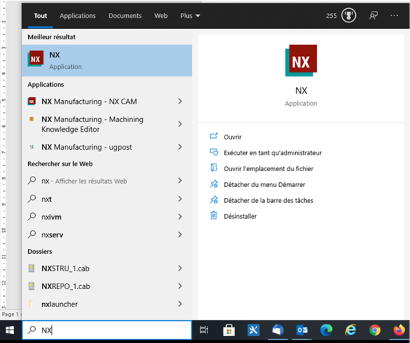Launch Google Chrome from the taskbar

375,330
